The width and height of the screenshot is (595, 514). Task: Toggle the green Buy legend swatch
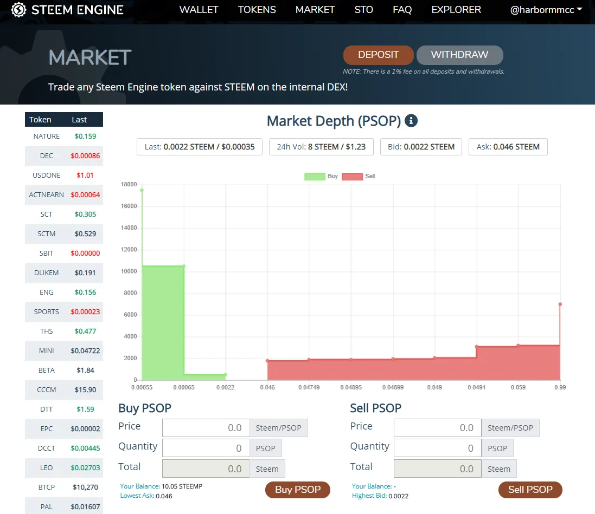point(315,177)
